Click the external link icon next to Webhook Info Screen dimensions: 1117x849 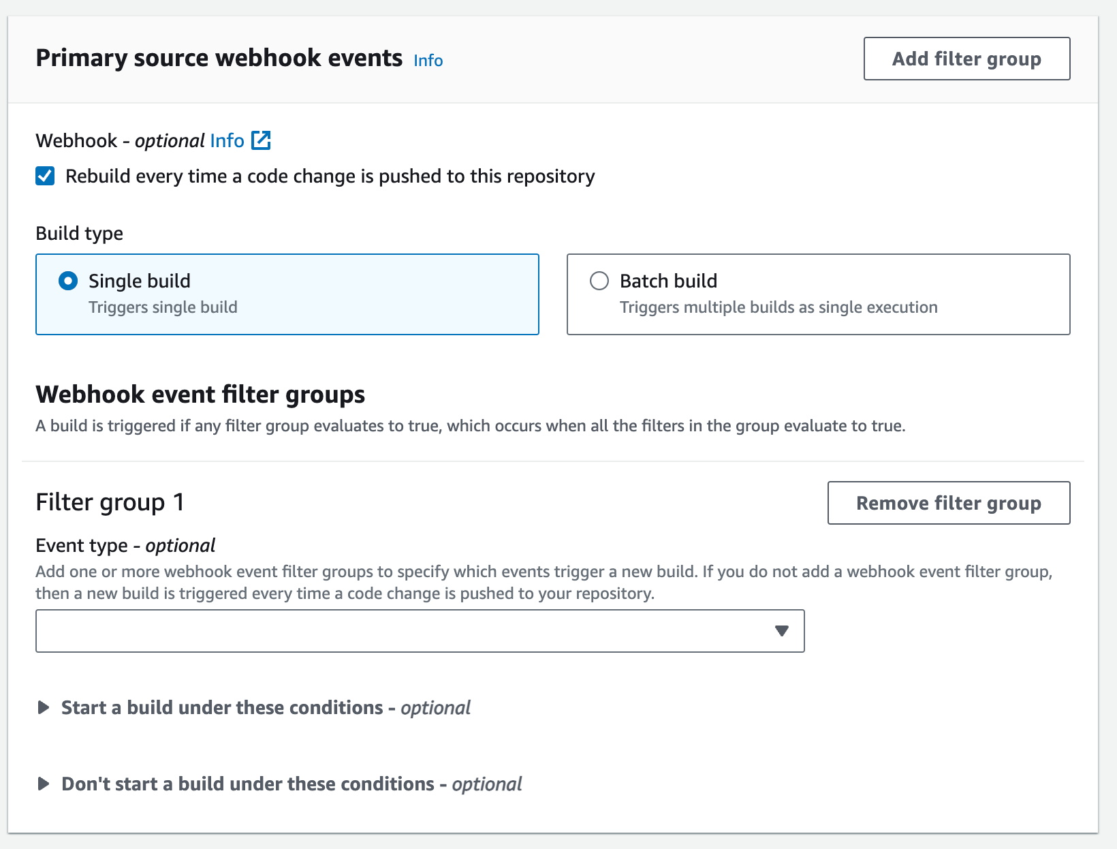point(262,140)
